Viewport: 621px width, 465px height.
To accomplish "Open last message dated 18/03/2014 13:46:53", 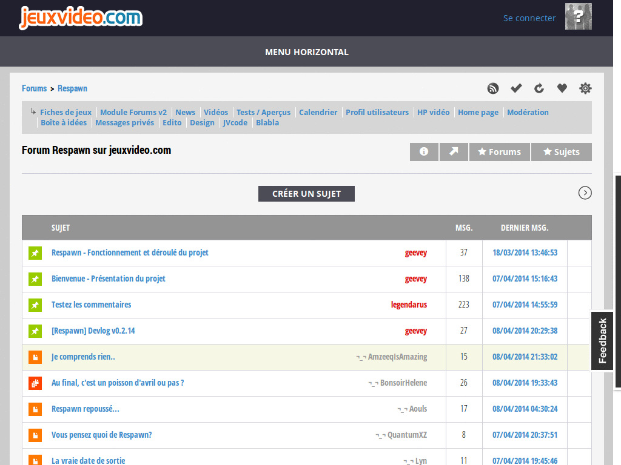I will pyautogui.click(x=525, y=252).
